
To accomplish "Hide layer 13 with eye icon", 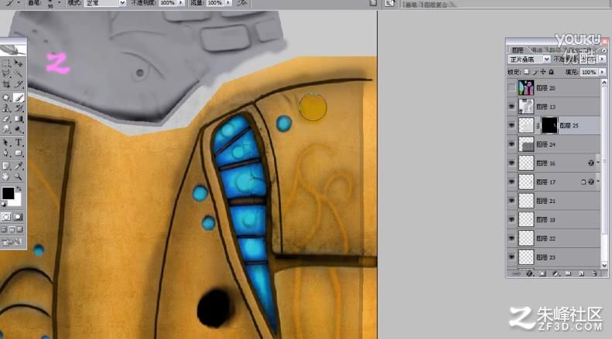I will 511,107.
